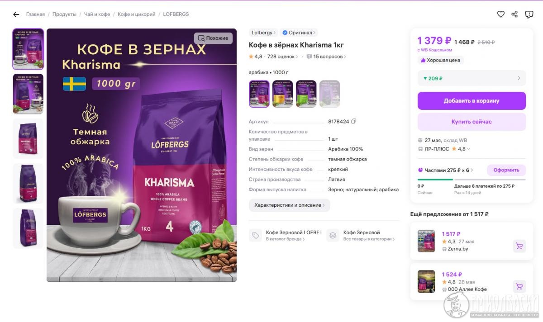Click Купить сейчас button
Viewport: 543px width, 322px height.
(472, 122)
